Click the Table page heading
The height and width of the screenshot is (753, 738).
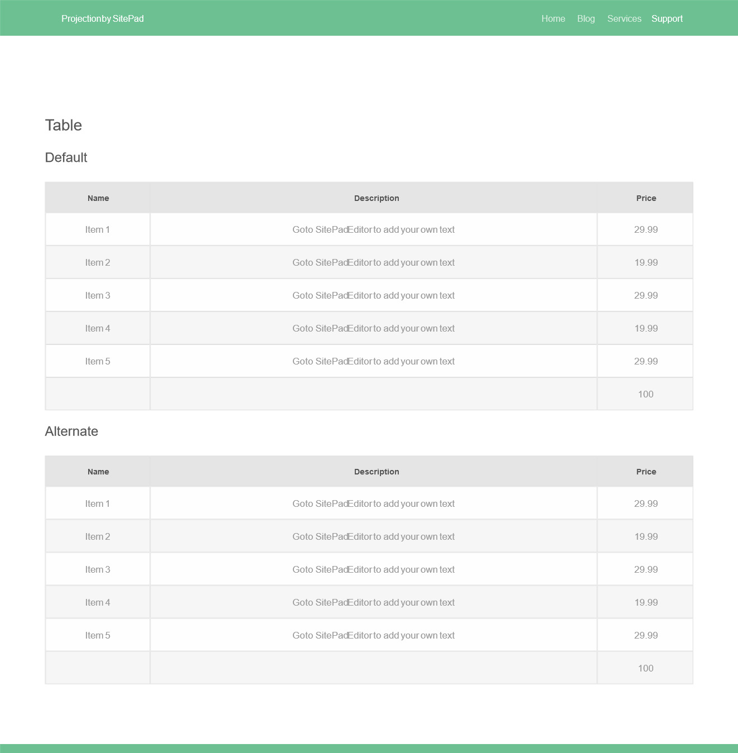[64, 125]
